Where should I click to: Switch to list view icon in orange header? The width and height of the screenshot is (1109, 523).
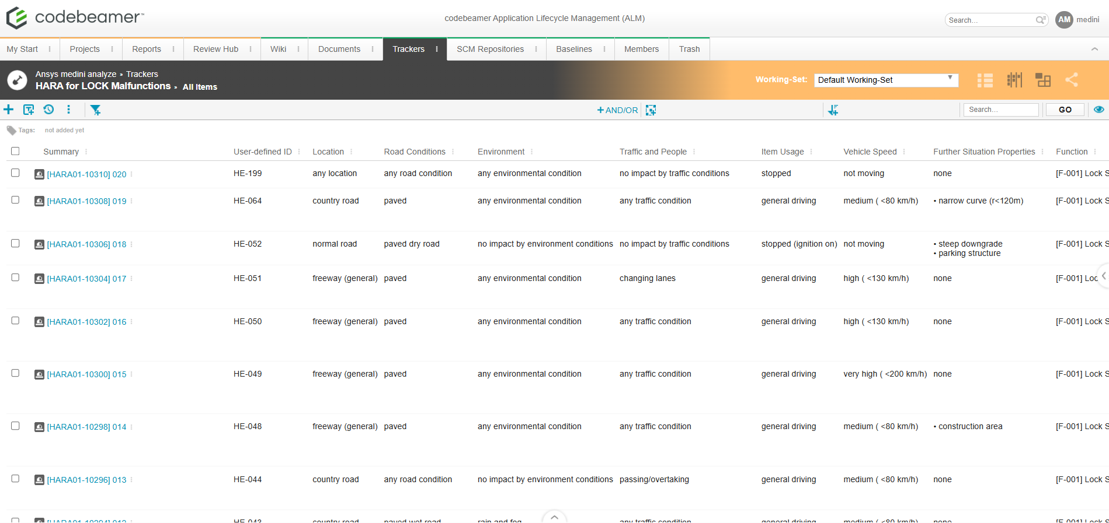(x=985, y=80)
